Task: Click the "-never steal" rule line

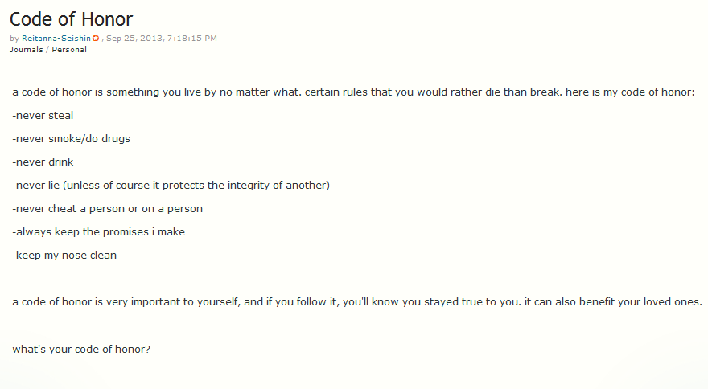Action: coord(43,116)
